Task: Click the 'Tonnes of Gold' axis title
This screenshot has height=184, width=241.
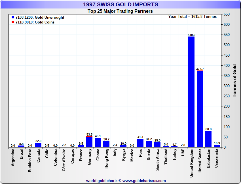Action: pyautogui.click(x=234, y=81)
